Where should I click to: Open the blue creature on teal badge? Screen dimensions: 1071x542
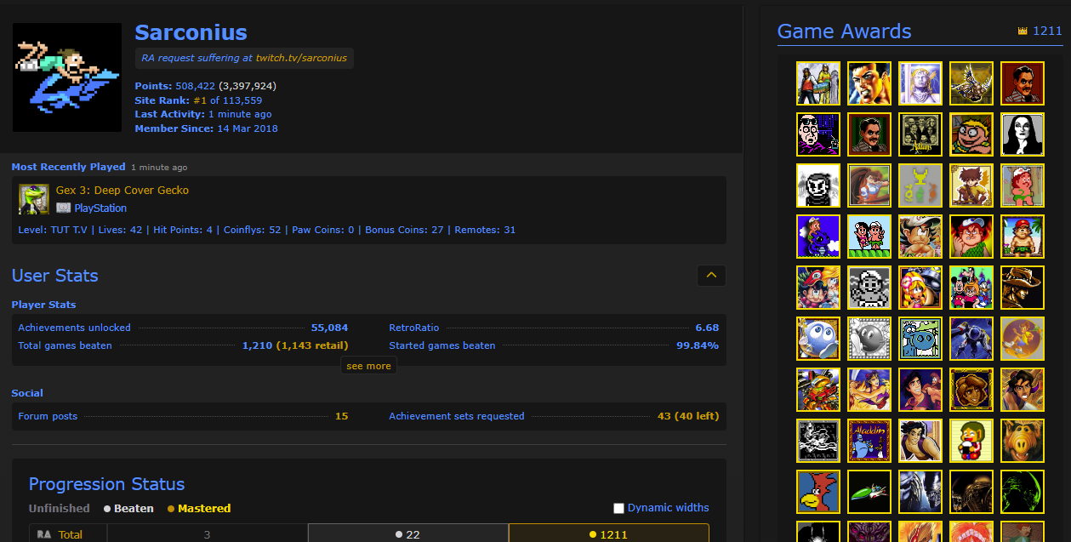pos(920,339)
